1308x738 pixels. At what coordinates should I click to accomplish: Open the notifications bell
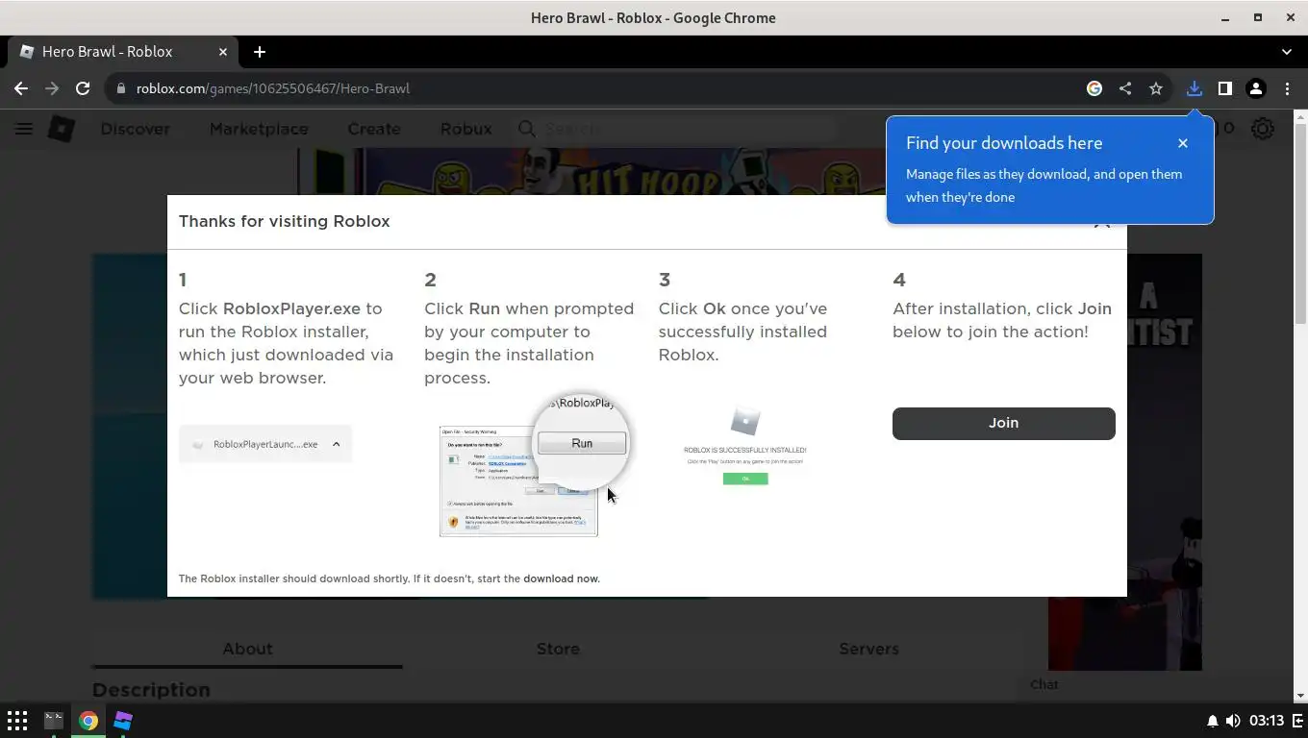pos(1212,721)
